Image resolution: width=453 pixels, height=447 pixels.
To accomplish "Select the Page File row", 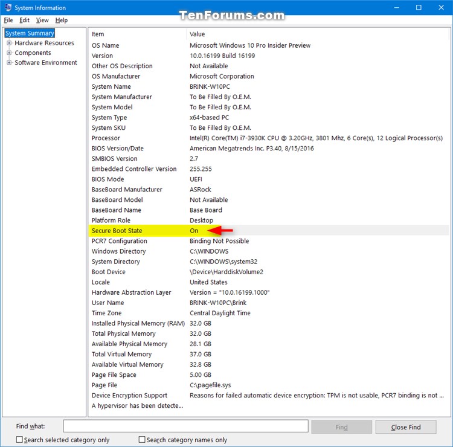I will pos(269,385).
